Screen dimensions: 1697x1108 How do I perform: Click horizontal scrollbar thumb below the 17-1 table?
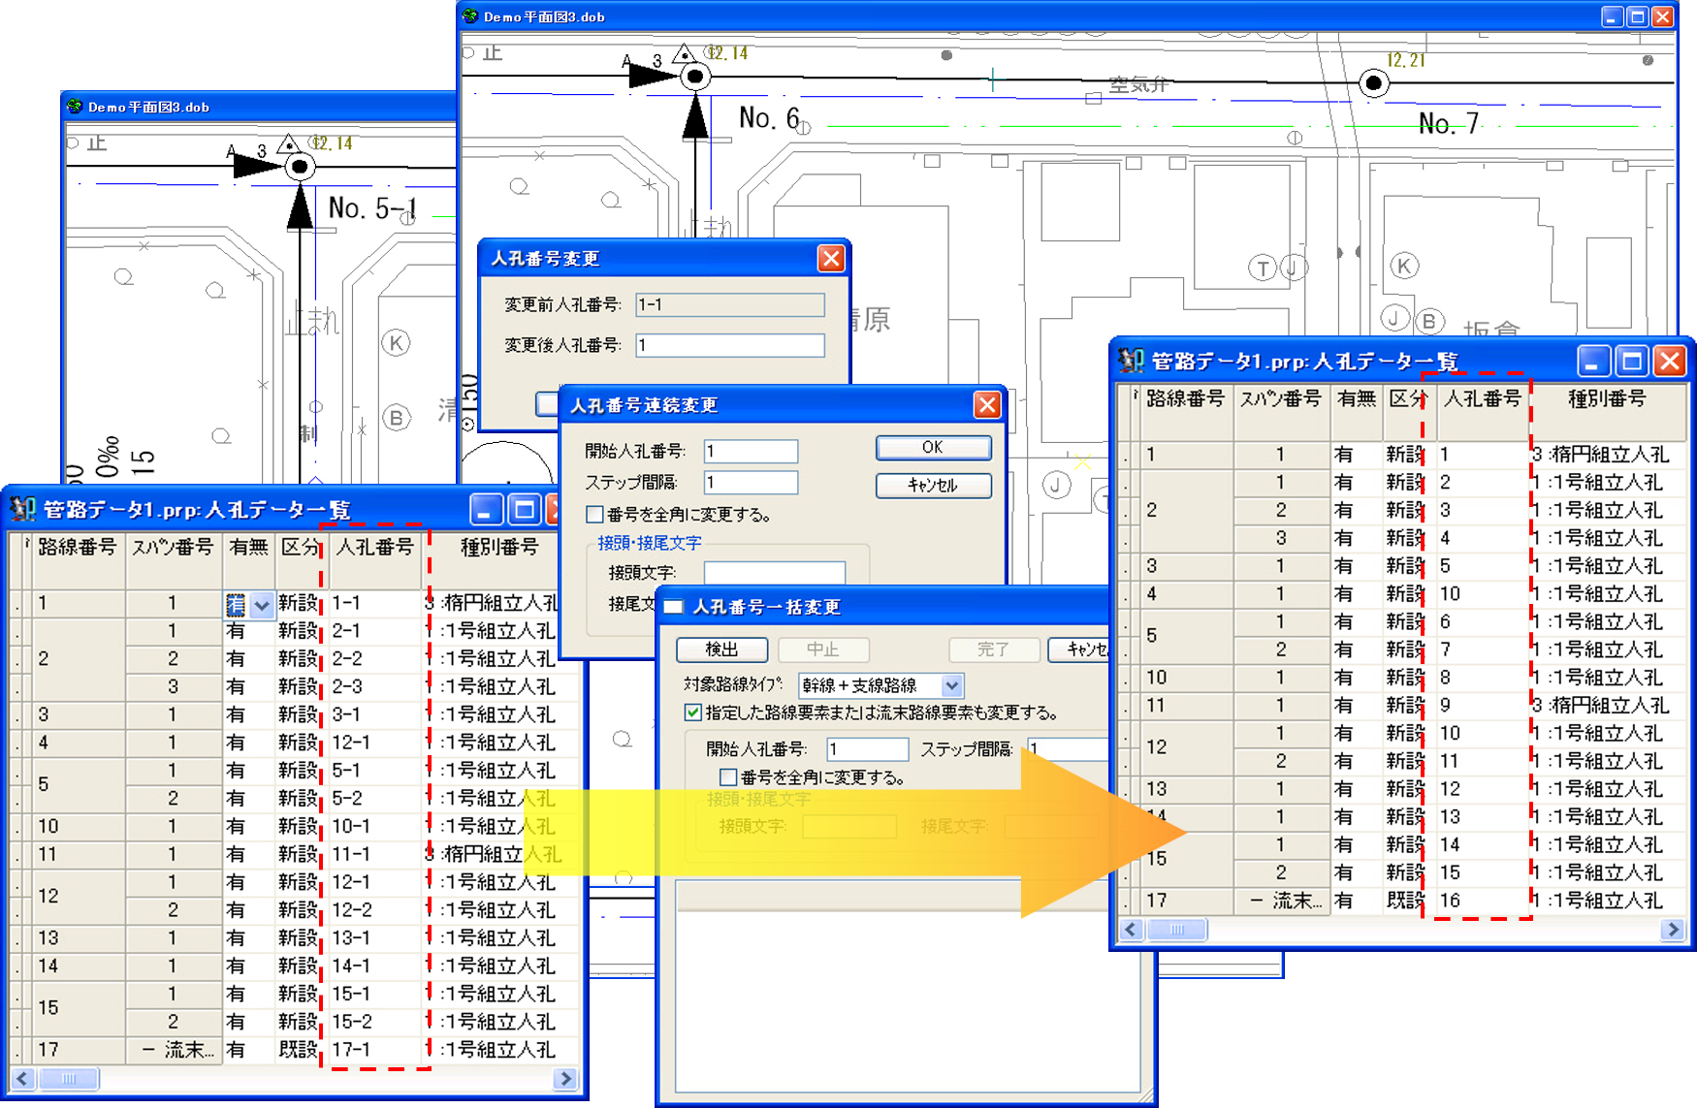click(68, 1079)
